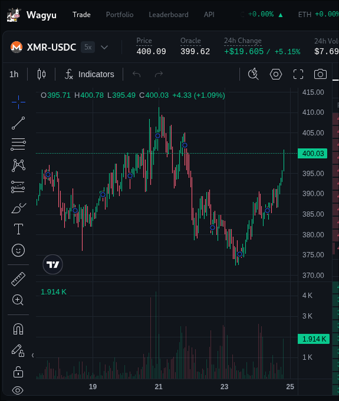Select the brush drawing tool
The height and width of the screenshot is (401, 339).
(19, 208)
